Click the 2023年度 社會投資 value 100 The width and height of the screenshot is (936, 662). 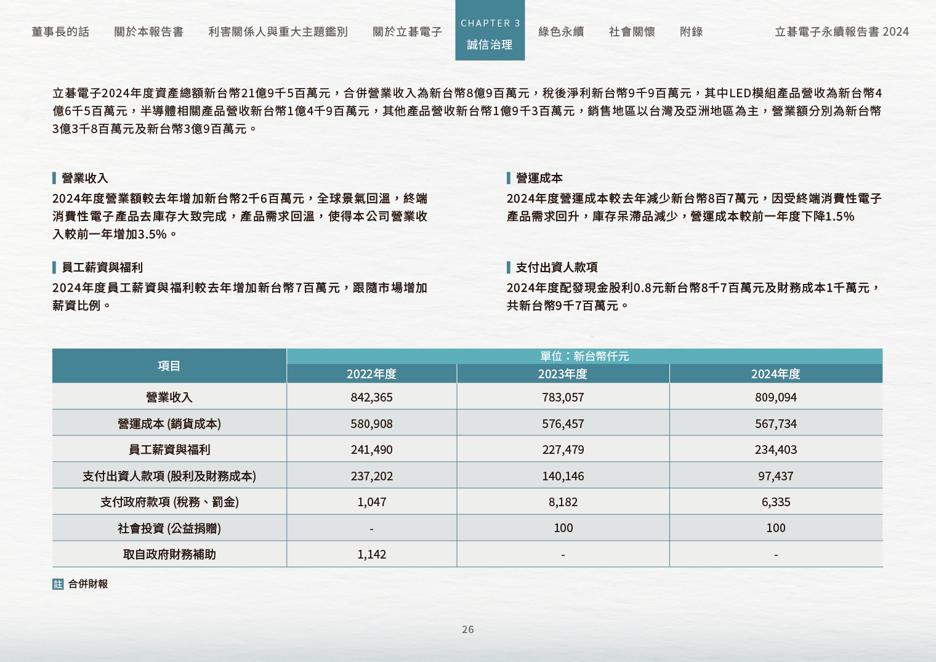(563, 528)
